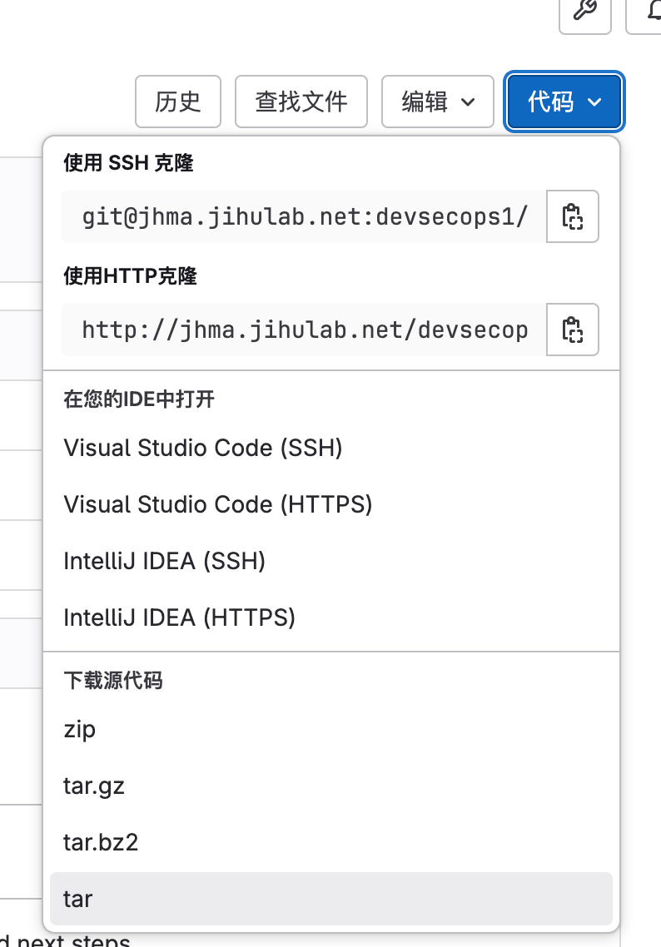Collapse the 代码 dropdown button
This screenshot has height=947, width=661.
point(564,102)
